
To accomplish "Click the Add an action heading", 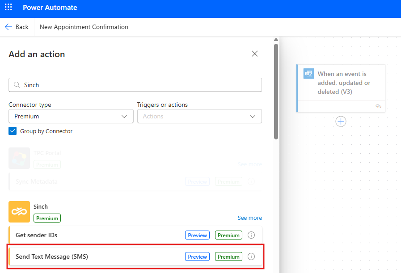I will [37, 54].
